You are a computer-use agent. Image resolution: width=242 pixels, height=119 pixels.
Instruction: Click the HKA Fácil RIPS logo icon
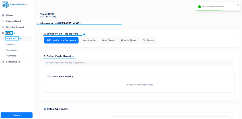click(x=5, y=5)
